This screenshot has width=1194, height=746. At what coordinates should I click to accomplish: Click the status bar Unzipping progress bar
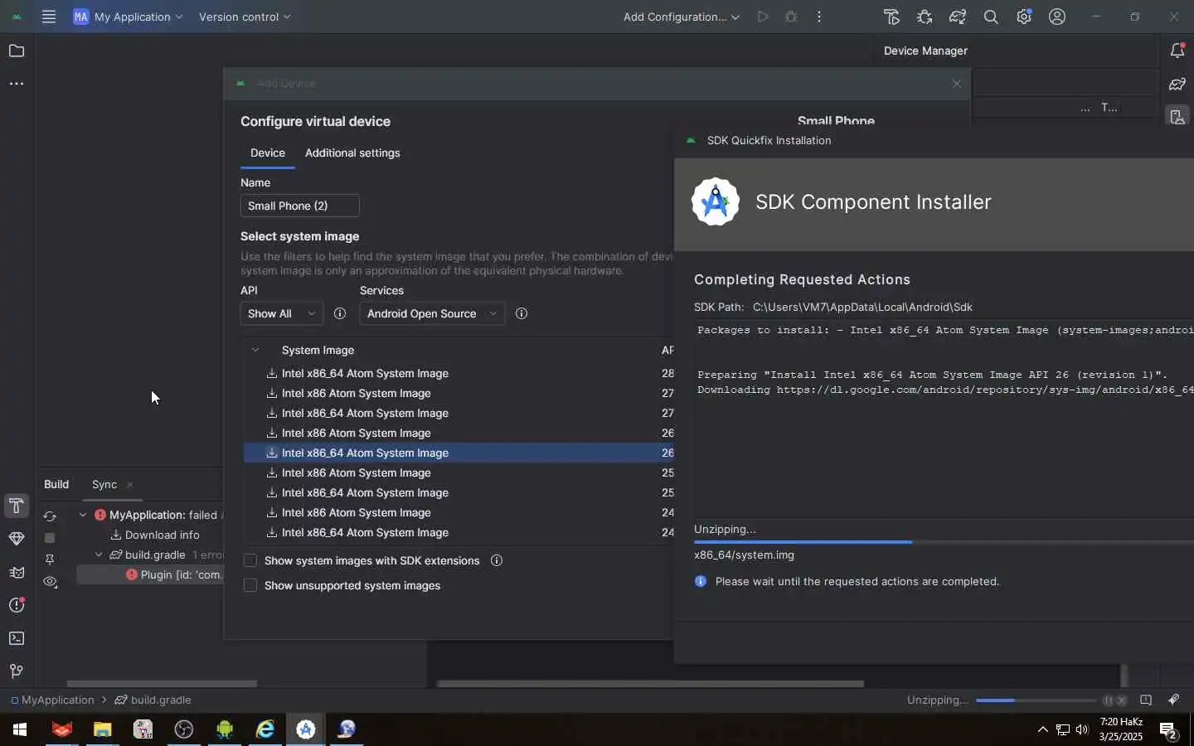click(x=1035, y=700)
